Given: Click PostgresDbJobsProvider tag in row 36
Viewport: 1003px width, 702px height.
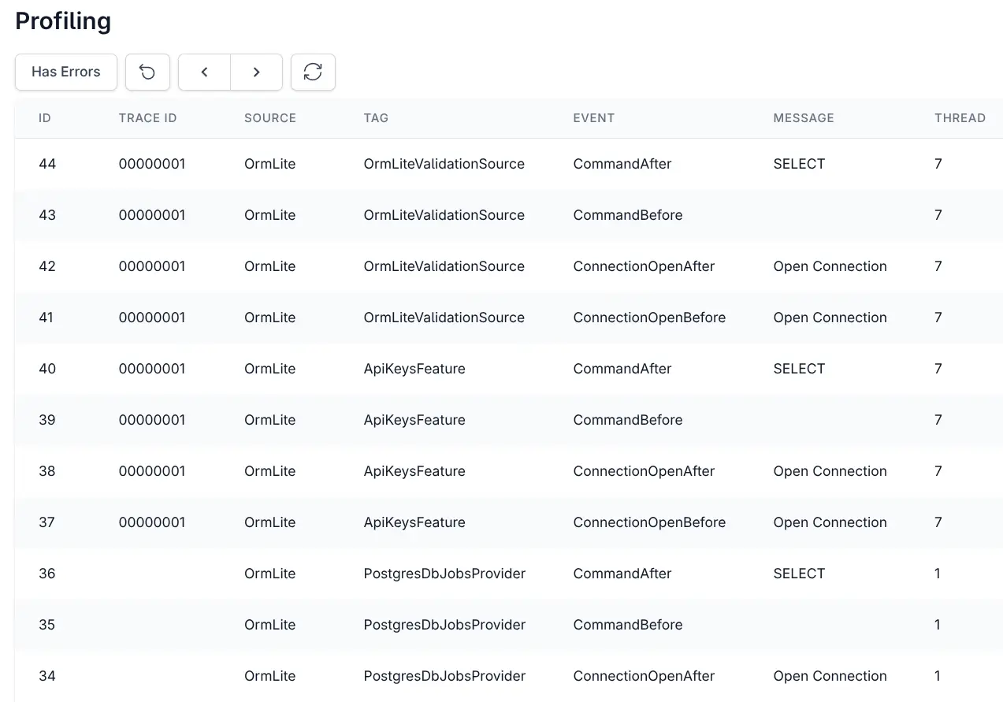Looking at the screenshot, I should 444,574.
